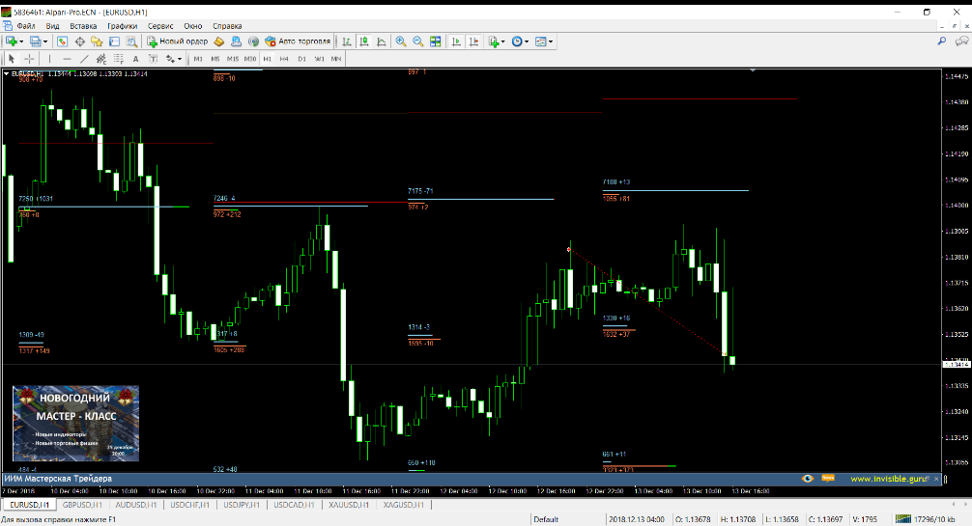Select the Crosshair tool
Viewport: 972px width, 526px height.
pyautogui.click(x=29, y=59)
